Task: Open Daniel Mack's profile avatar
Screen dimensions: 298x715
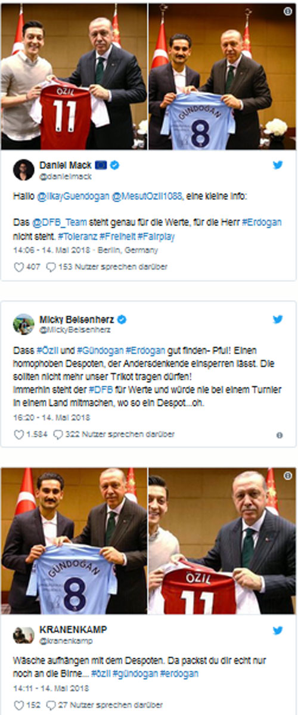Action: click(x=24, y=169)
